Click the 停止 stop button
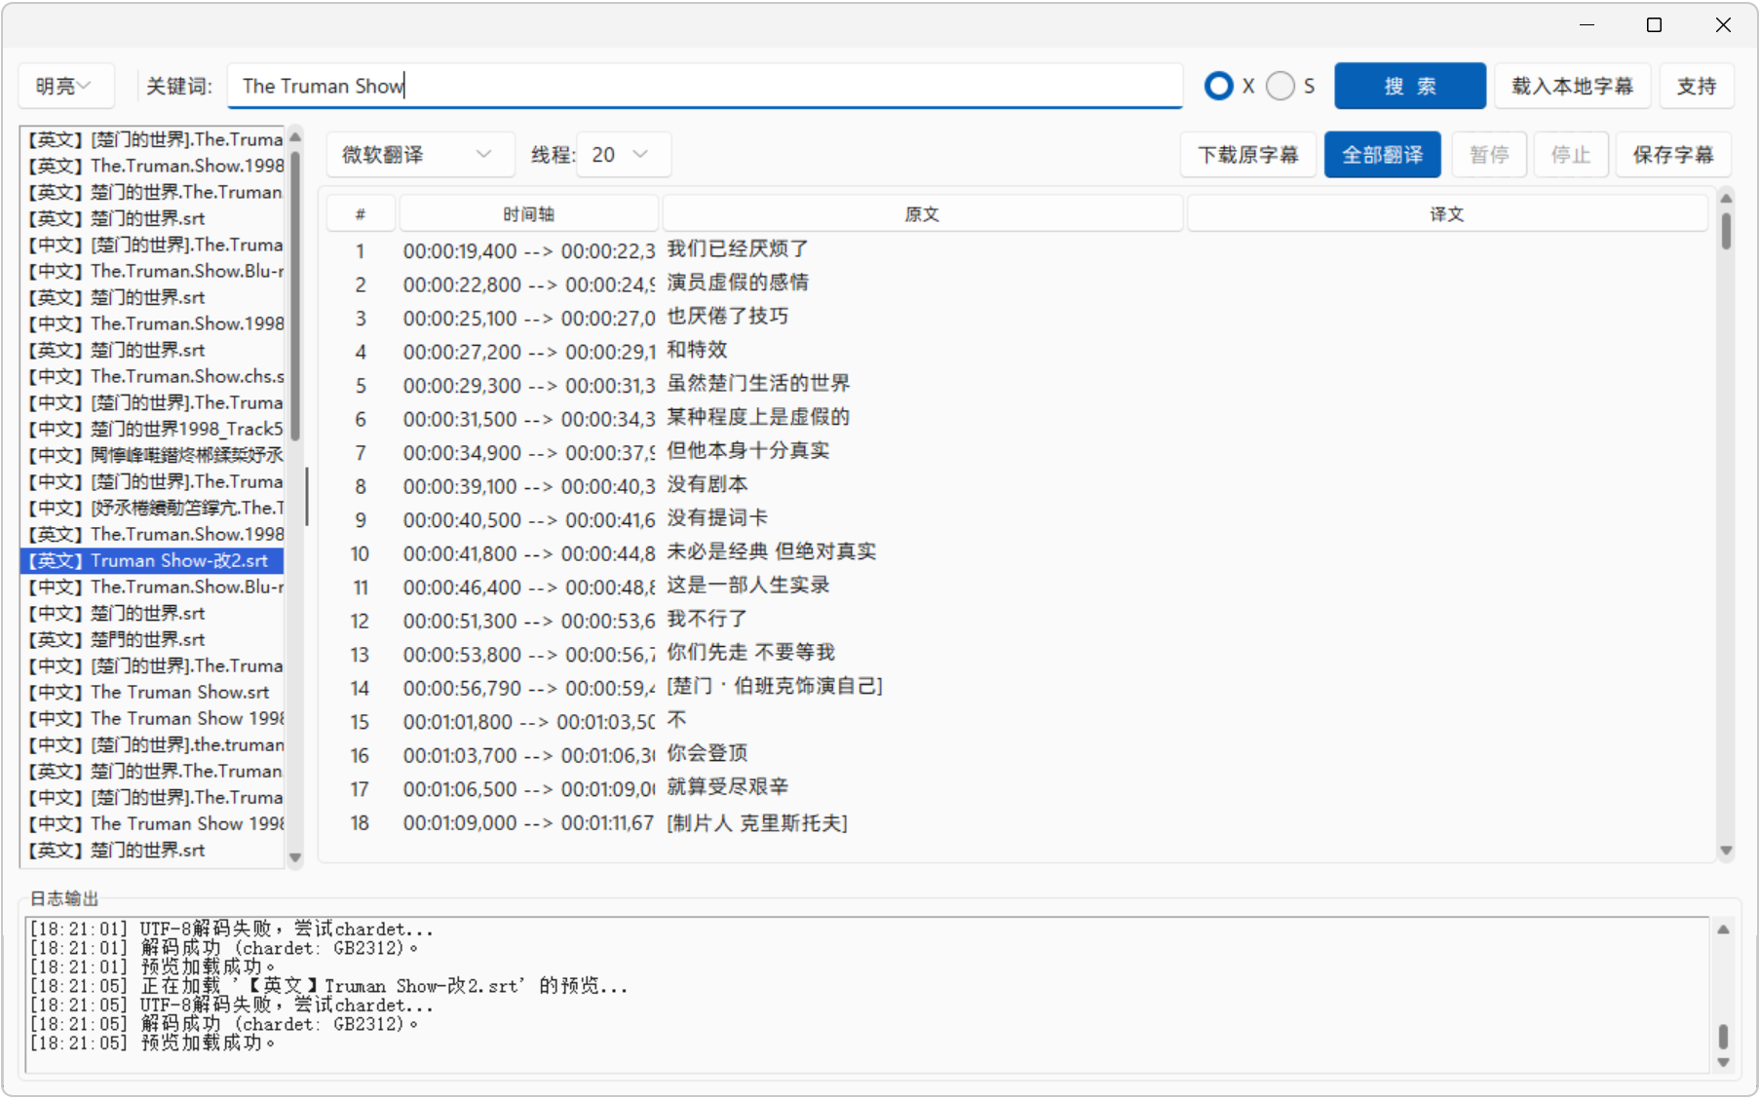 coord(1571,155)
